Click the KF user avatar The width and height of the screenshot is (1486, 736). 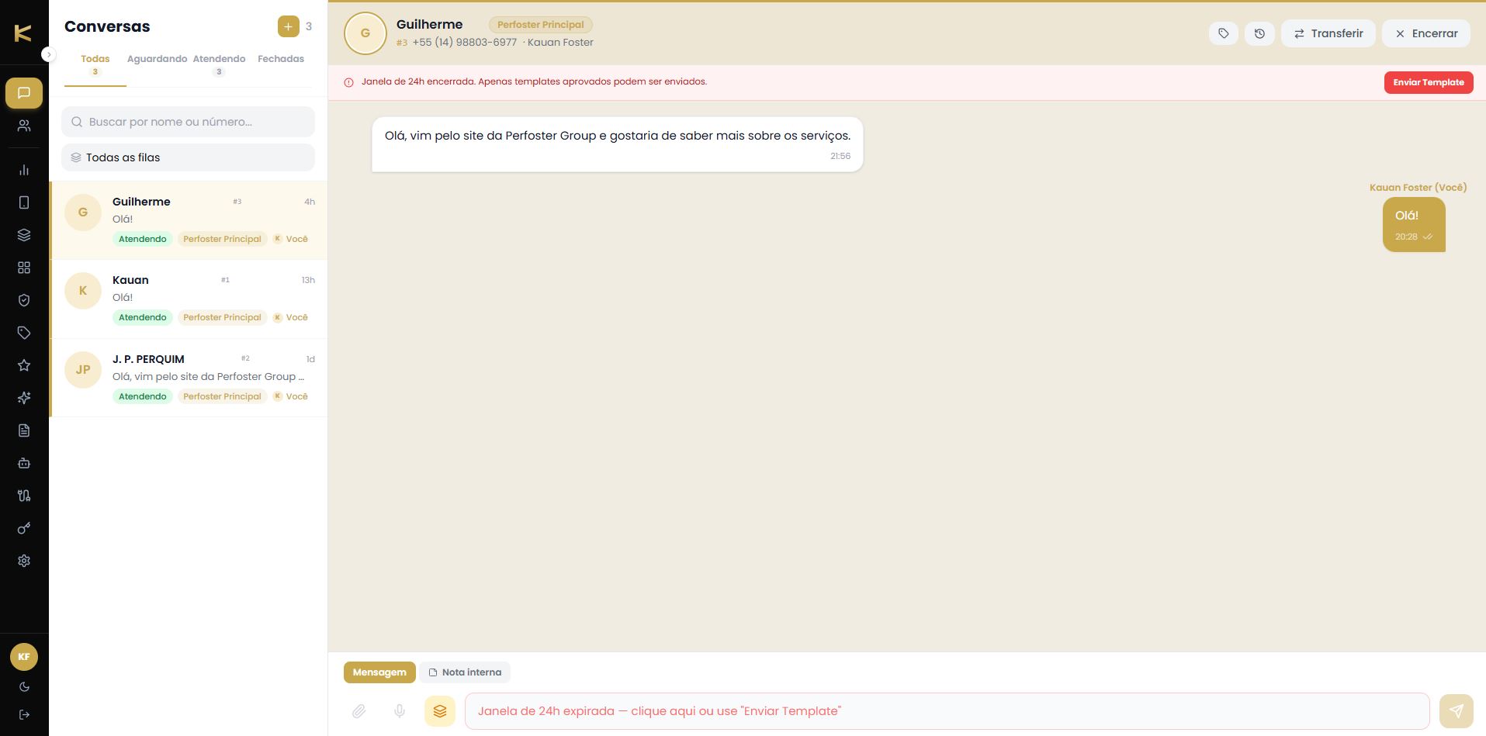[24, 657]
